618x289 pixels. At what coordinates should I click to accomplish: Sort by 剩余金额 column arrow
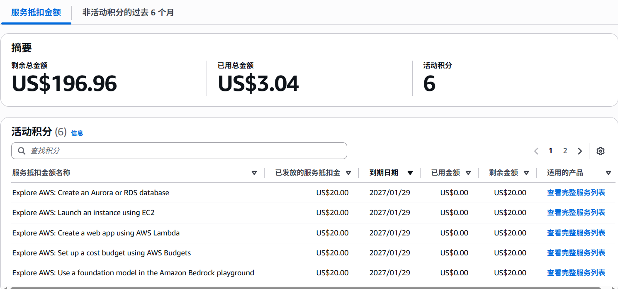(526, 173)
